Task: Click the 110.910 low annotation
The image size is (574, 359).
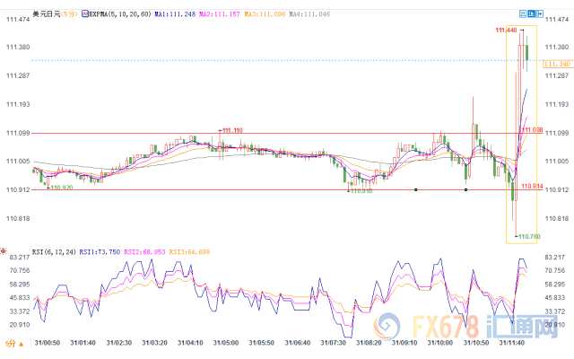Action: click(x=361, y=191)
